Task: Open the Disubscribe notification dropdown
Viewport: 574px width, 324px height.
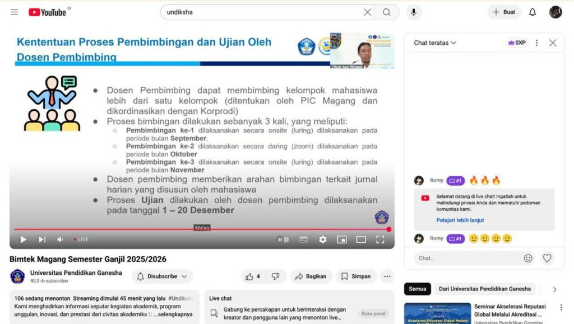Action: coord(163,276)
